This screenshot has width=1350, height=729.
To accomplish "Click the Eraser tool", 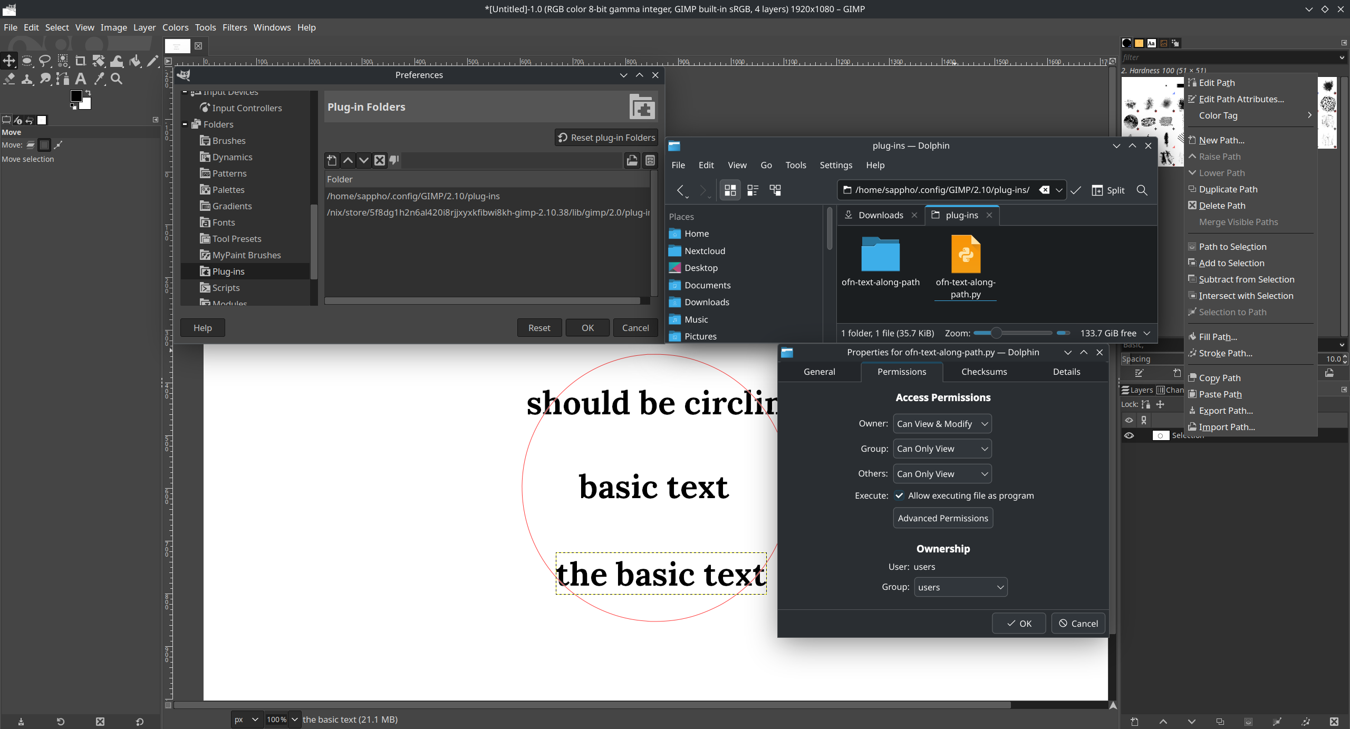I will click(x=9, y=79).
